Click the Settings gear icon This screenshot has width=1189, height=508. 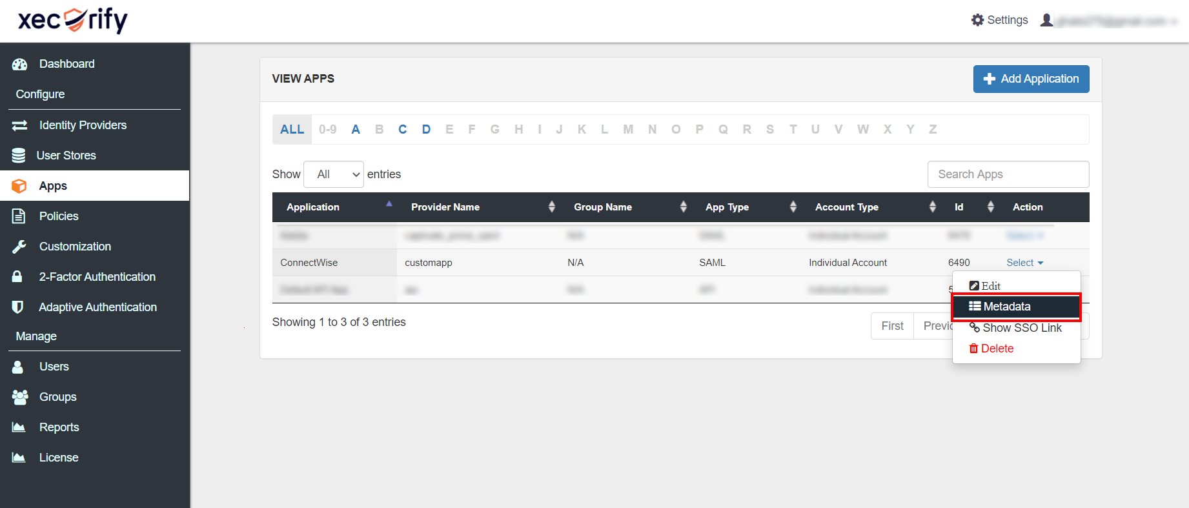977,20
